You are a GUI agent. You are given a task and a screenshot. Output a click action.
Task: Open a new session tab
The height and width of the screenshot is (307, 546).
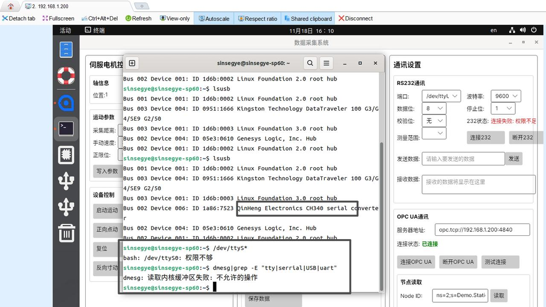point(142,6)
